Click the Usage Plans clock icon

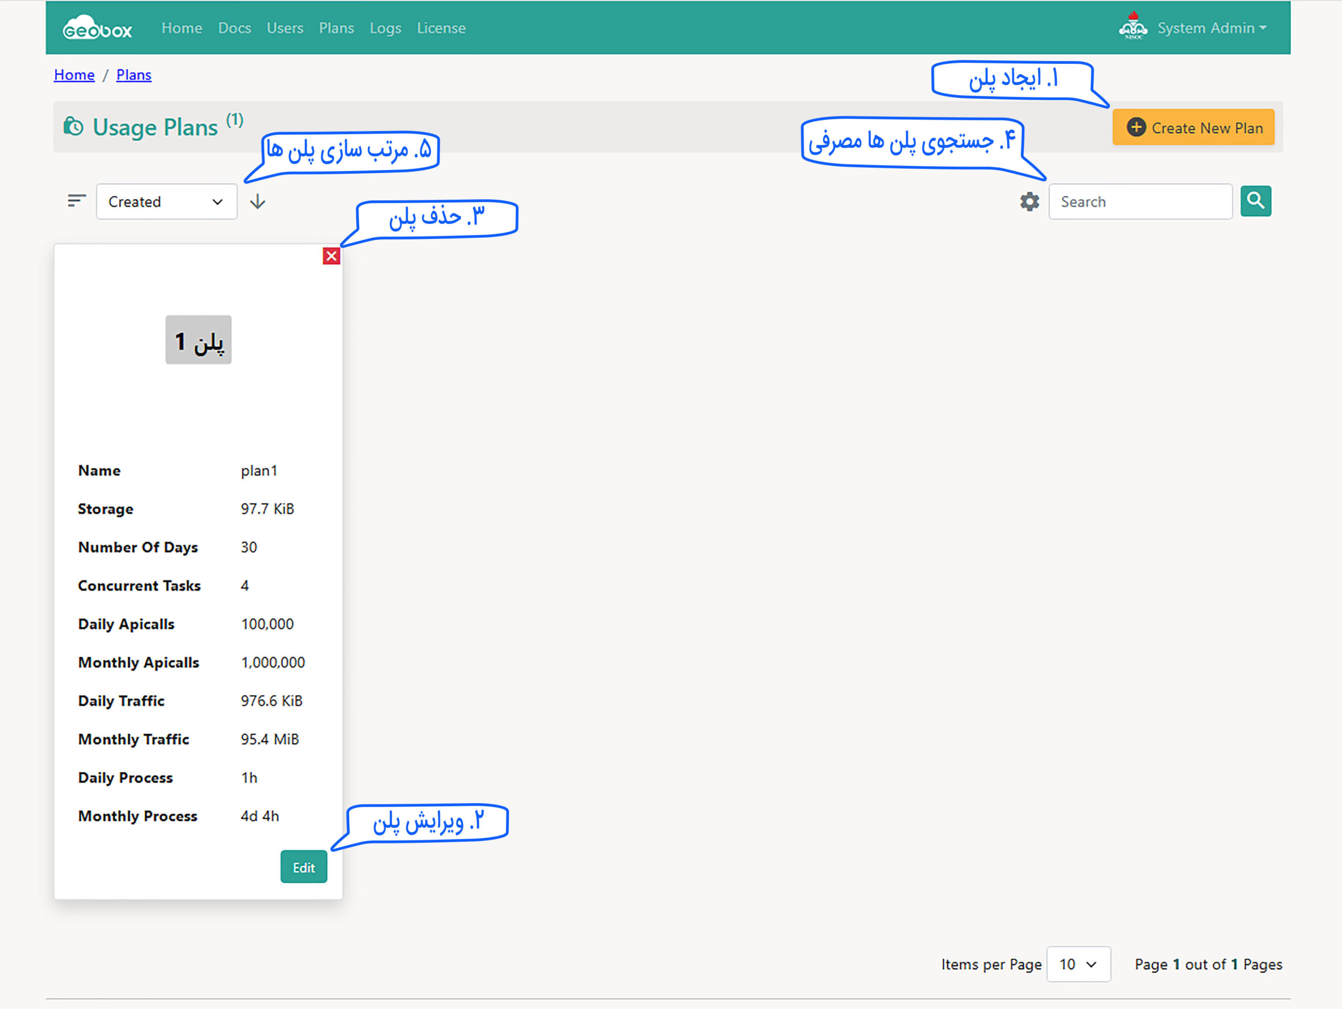pos(73,127)
